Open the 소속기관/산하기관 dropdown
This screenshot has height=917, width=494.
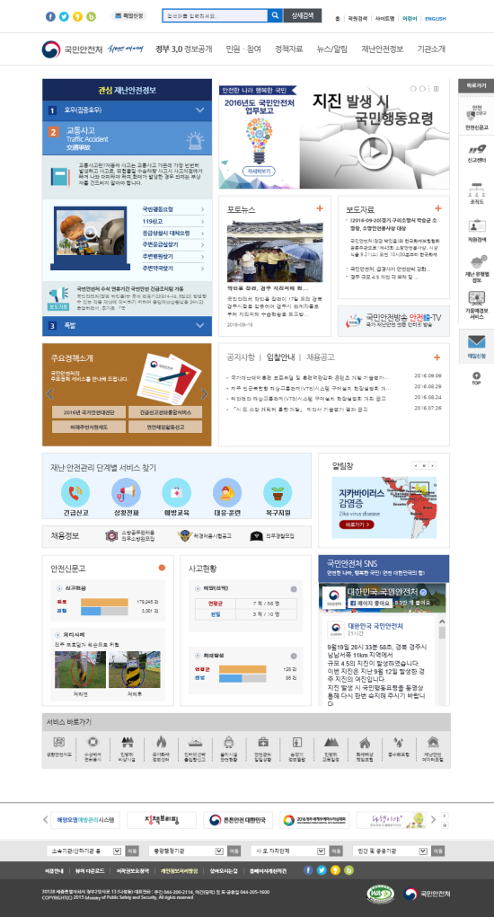click(x=84, y=851)
